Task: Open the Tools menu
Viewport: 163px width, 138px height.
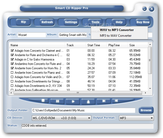Action: pos(95,22)
